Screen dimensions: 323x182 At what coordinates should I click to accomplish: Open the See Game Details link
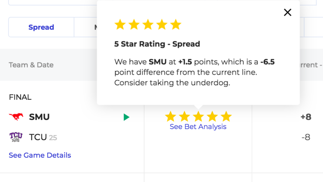point(40,155)
